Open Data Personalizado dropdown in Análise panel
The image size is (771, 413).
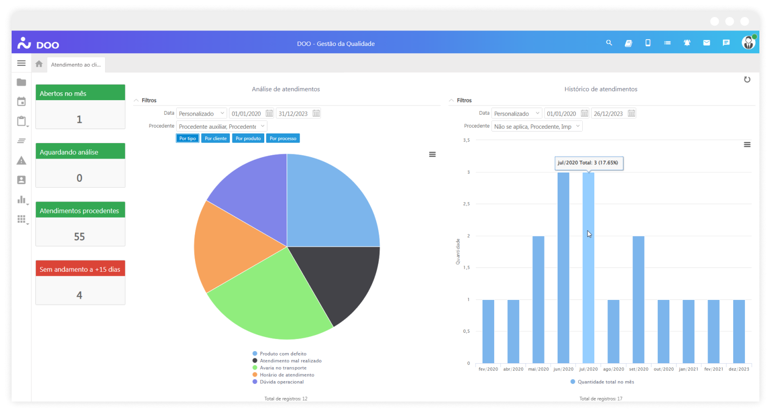tap(201, 113)
